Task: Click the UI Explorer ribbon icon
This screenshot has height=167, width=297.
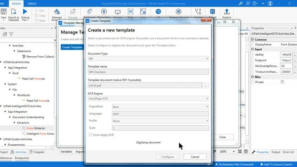Action: [x=158, y=12]
